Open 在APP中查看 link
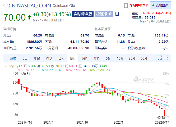 coord(139,5)
